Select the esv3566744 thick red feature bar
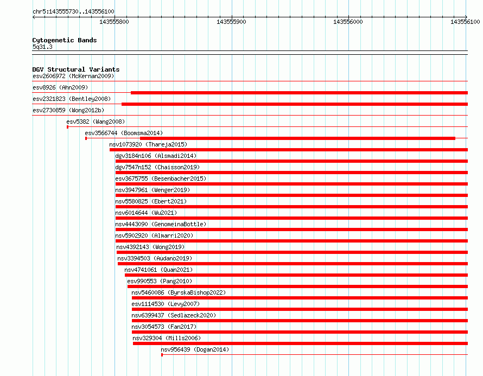Screen dimensions: 483x376 (297, 138)
